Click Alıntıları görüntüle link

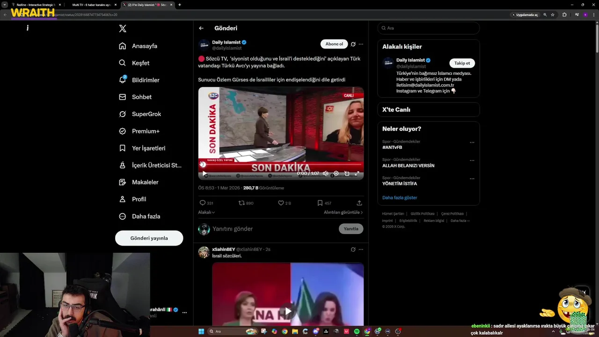(343, 212)
